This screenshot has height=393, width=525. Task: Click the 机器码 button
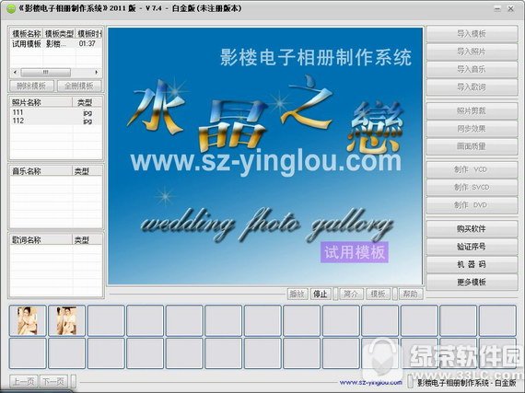[x=472, y=264]
